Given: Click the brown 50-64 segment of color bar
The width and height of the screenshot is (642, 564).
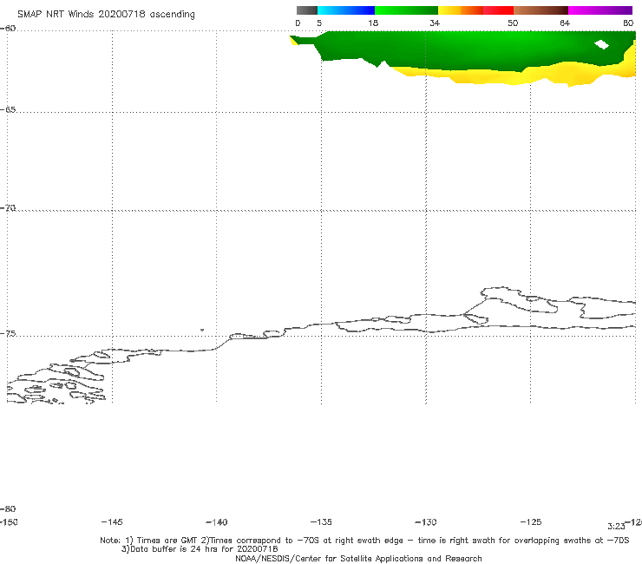Looking at the screenshot, I should pos(540,10).
